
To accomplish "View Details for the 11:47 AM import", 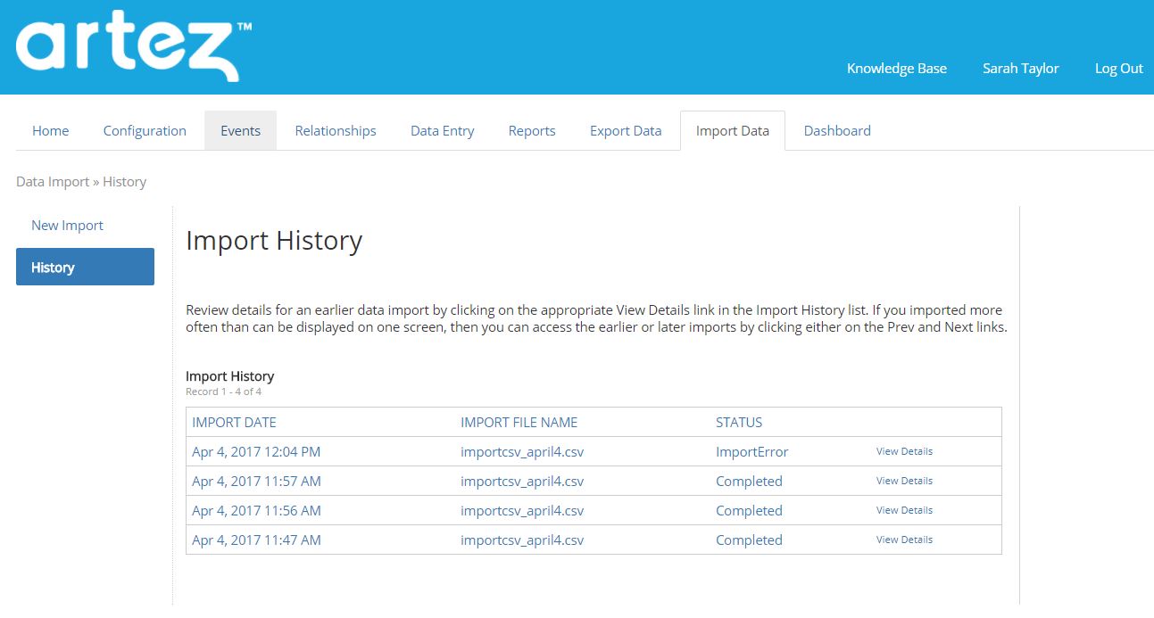I will pyautogui.click(x=904, y=540).
